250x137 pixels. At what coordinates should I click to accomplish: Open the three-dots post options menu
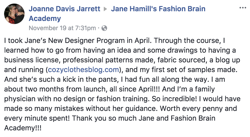[243, 8]
